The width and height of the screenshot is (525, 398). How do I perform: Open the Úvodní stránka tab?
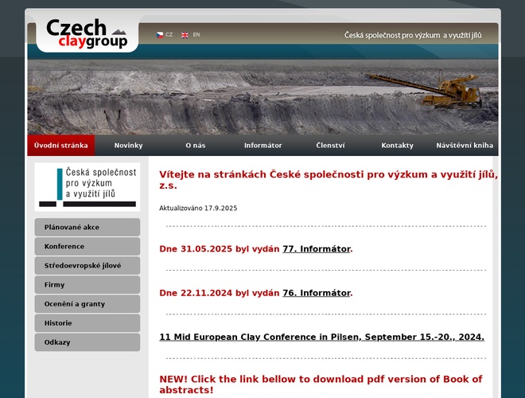[x=61, y=146]
